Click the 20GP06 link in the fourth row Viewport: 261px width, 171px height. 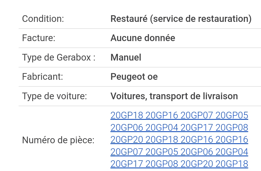point(197,152)
